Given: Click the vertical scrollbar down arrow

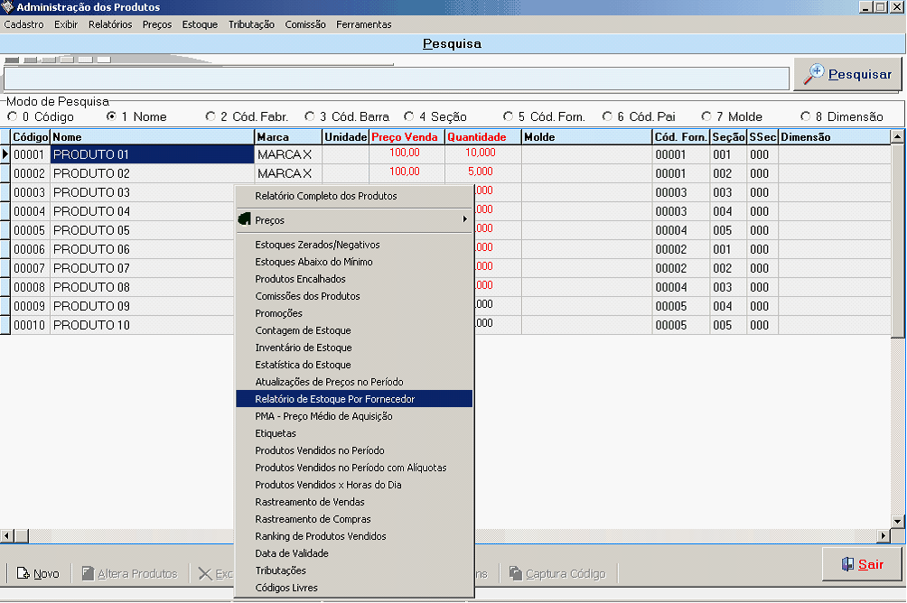Looking at the screenshot, I should click(x=897, y=522).
